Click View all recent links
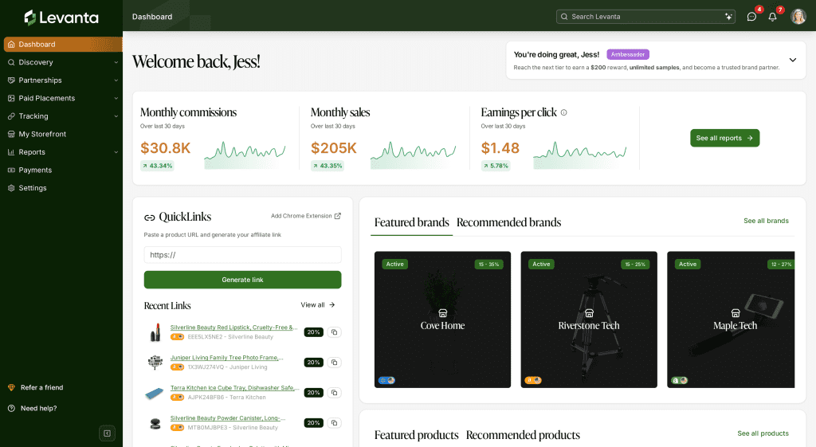Viewport: 816px width, 447px height. 318,305
